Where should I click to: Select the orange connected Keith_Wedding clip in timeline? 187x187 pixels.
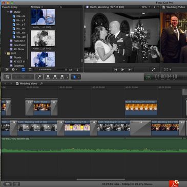(x=141, y=108)
